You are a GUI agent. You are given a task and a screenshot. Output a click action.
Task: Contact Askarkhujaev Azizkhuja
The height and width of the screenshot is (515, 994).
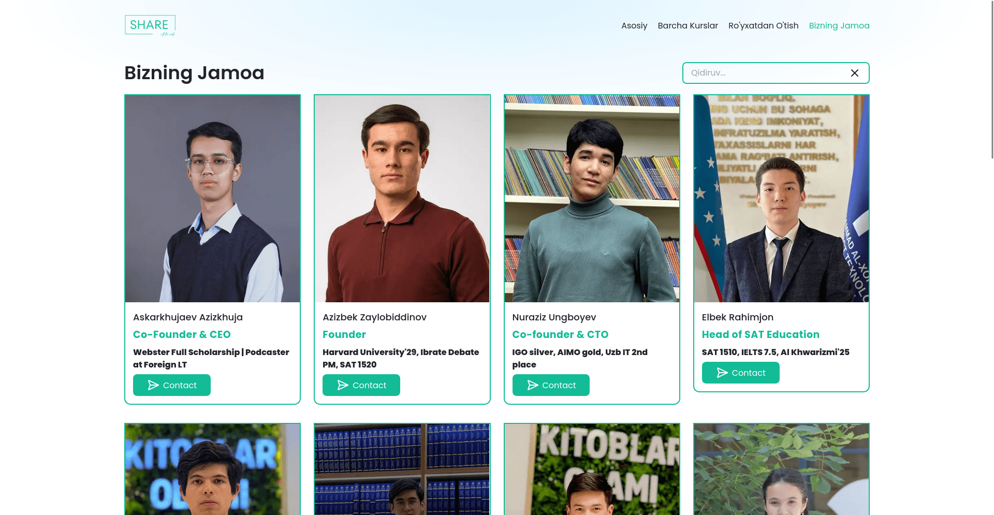pyautogui.click(x=172, y=385)
